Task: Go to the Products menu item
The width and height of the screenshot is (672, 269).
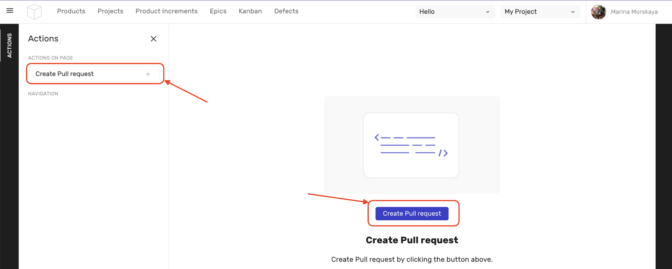Action: point(71,11)
